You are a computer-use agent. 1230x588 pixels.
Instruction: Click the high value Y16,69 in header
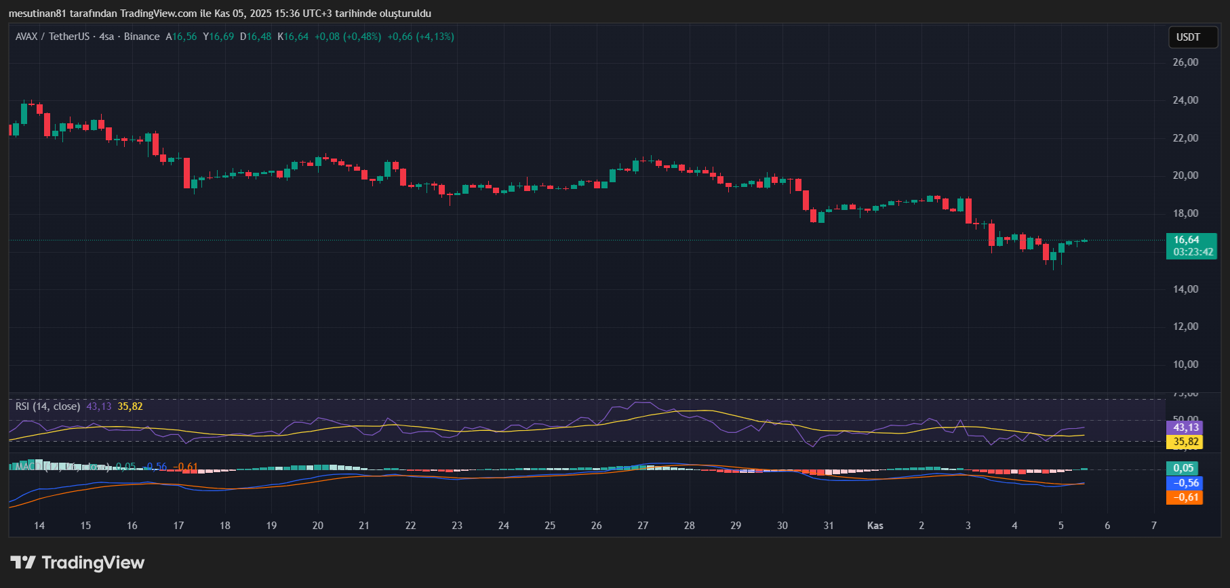(218, 37)
